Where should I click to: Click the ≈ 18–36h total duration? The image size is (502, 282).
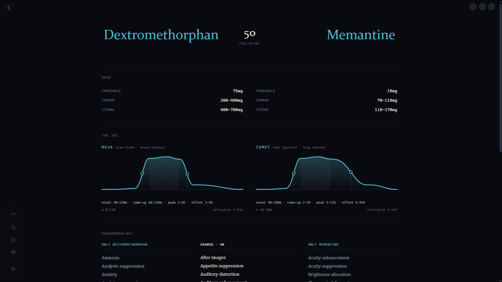pyautogui.click(x=264, y=210)
